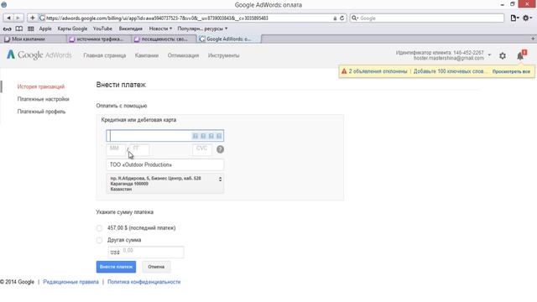Open Платежный профиль in sidebar

(x=41, y=112)
